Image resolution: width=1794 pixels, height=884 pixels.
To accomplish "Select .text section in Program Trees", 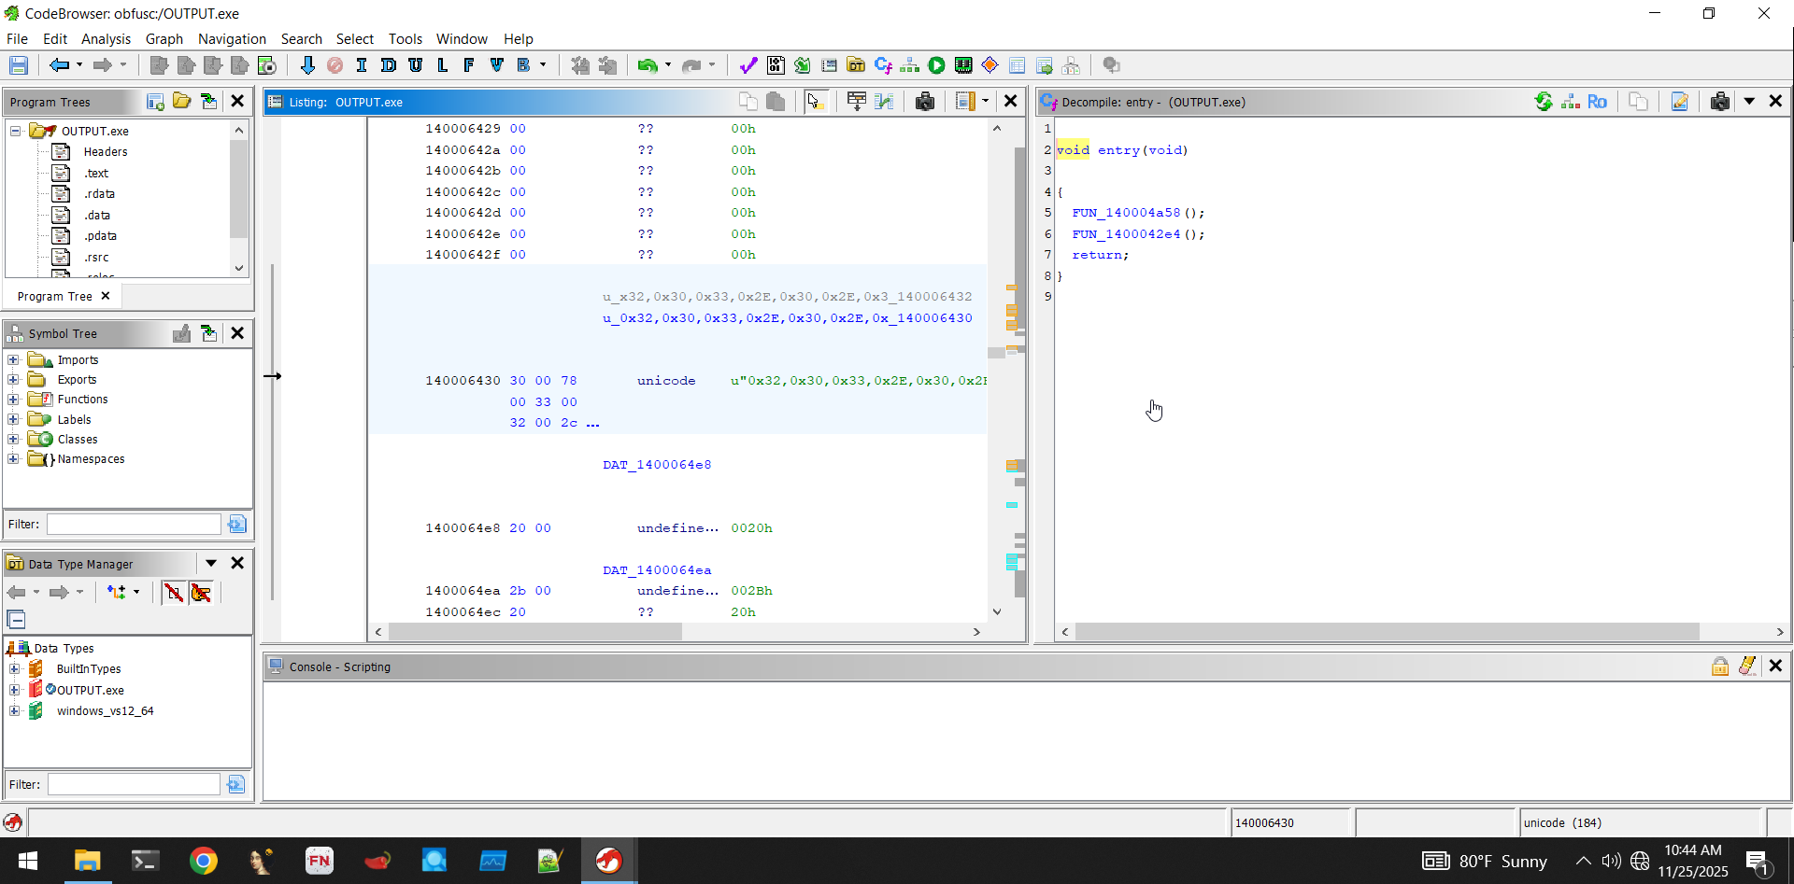I will 96,174.
